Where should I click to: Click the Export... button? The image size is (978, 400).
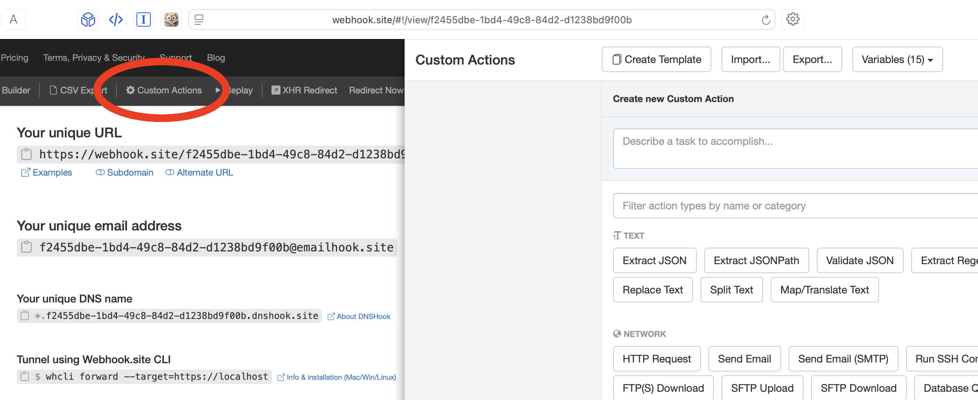point(812,59)
